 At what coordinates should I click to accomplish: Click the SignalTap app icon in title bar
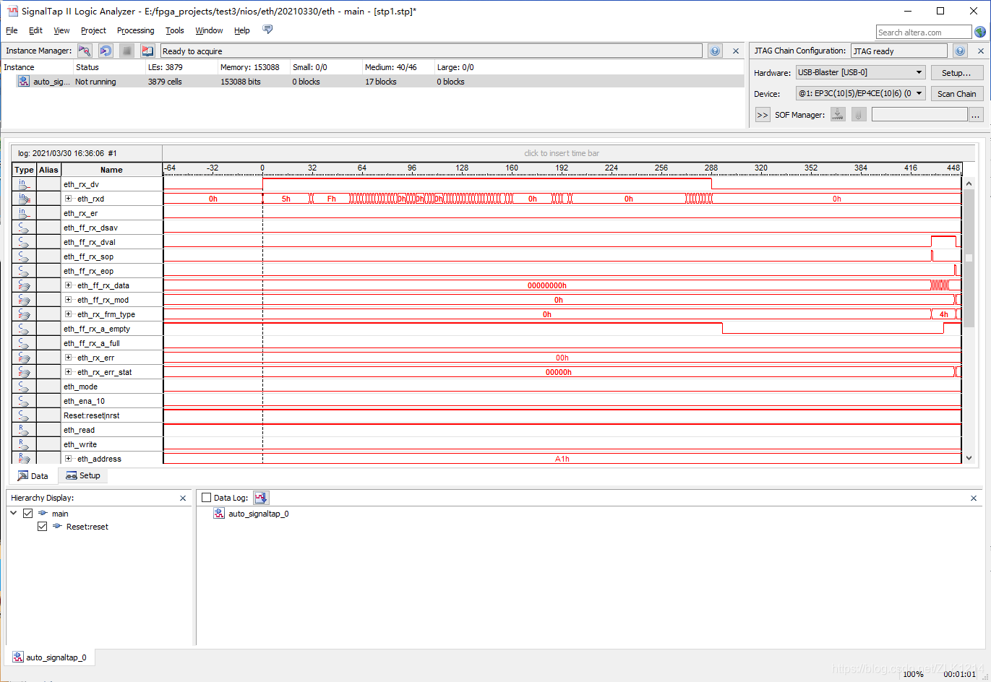12,11
